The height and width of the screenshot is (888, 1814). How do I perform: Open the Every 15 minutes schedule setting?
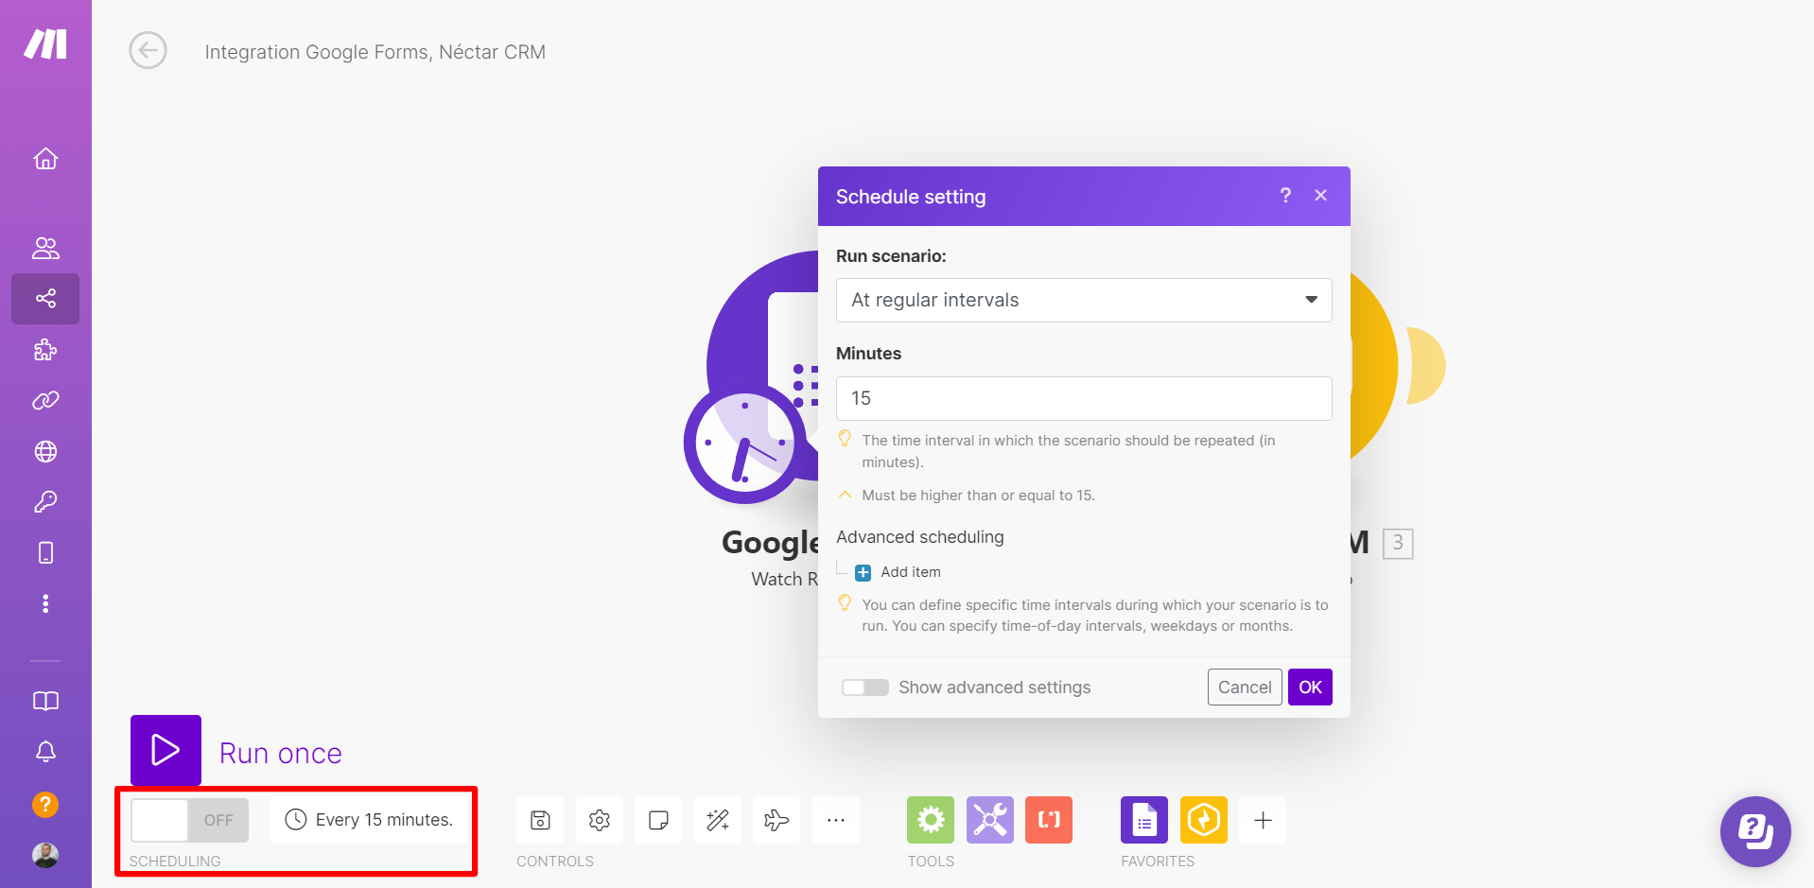[370, 820]
